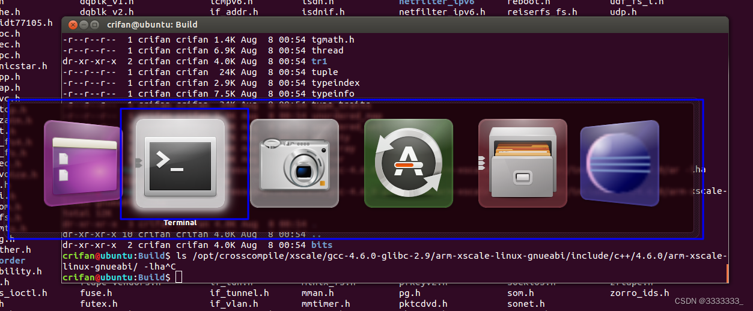753x311 pixels.
Task: Click the 'tuple' entry in terminal listing
Action: 325,72
